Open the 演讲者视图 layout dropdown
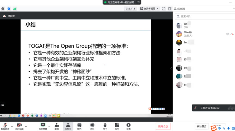The width and height of the screenshot is (235, 131). [x=149, y=8]
